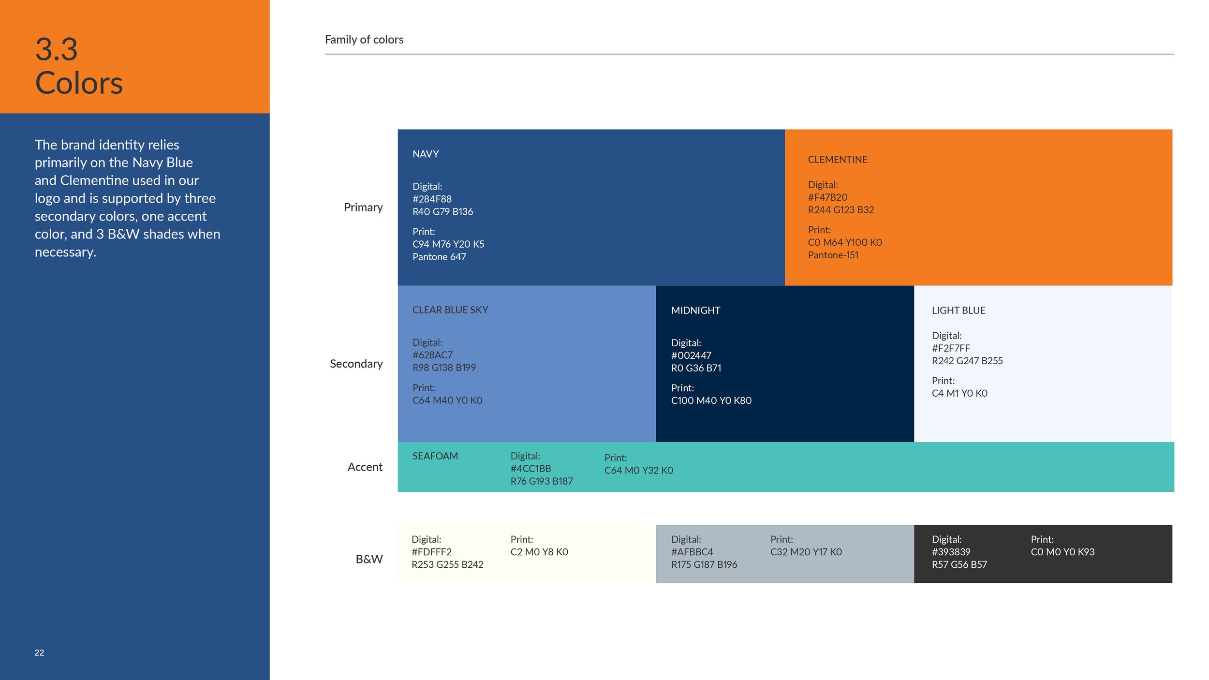The image size is (1209, 680).
Task: Select the Clear Blue Sky swatch
Action: click(x=527, y=364)
